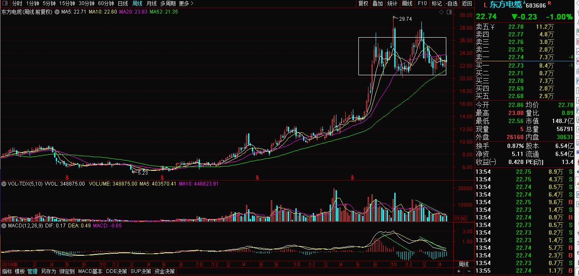Viewport: 579px width, 276px height.
Task: Click the MA52: 21.35 legend label
Action: [x=164, y=12]
